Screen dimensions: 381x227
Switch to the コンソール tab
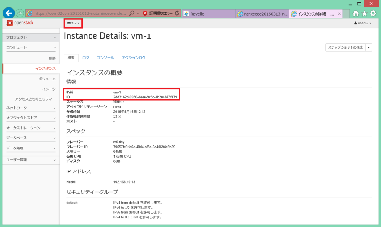105,57
